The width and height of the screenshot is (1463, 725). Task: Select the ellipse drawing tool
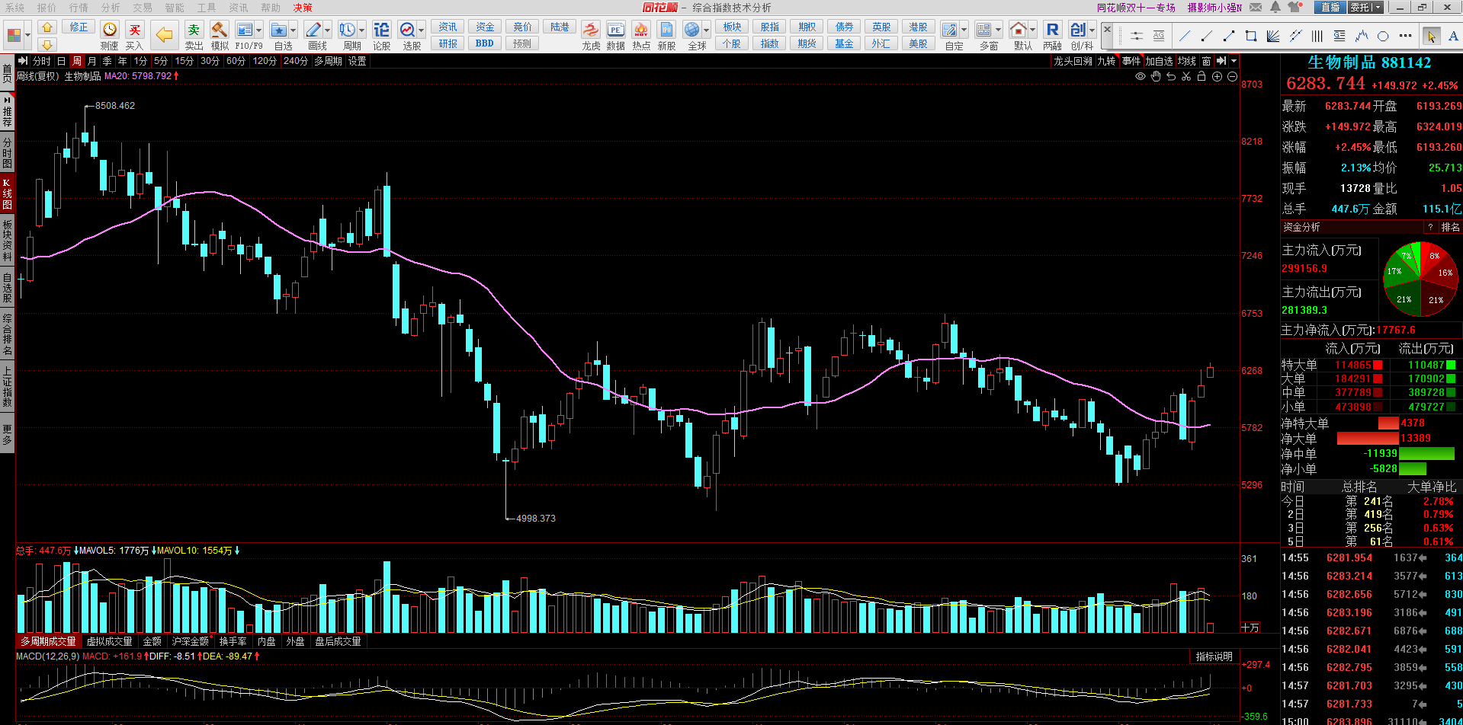pos(1383,36)
